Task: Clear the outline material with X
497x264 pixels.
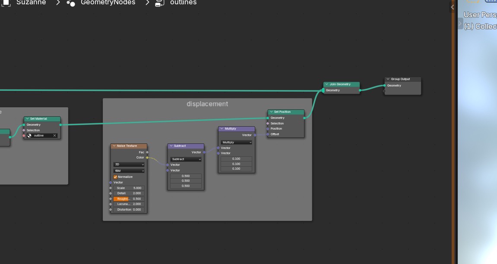Action: (54, 136)
